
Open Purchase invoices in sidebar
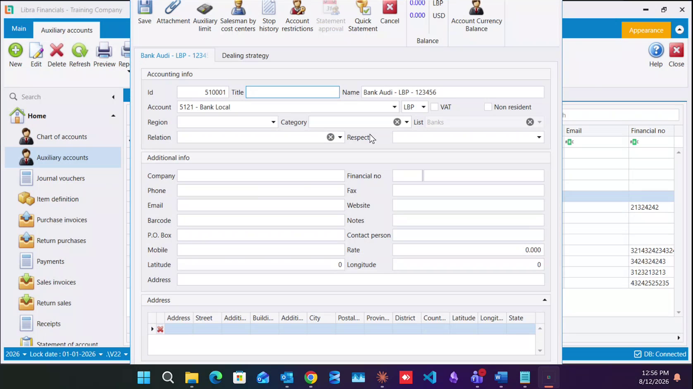click(62, 220)
